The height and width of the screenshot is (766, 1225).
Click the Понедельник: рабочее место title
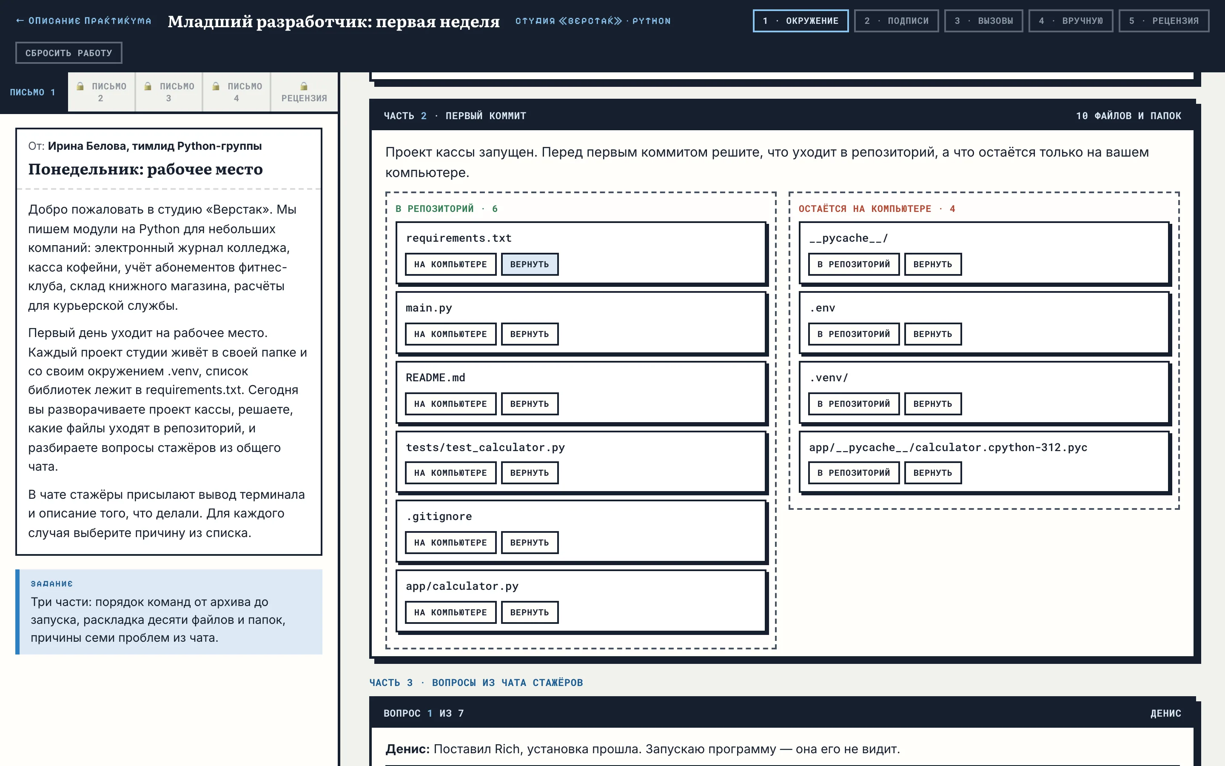point(145,169)
